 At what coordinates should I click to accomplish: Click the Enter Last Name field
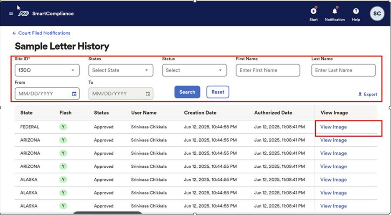pyautogui.click(x=343, y=70)
